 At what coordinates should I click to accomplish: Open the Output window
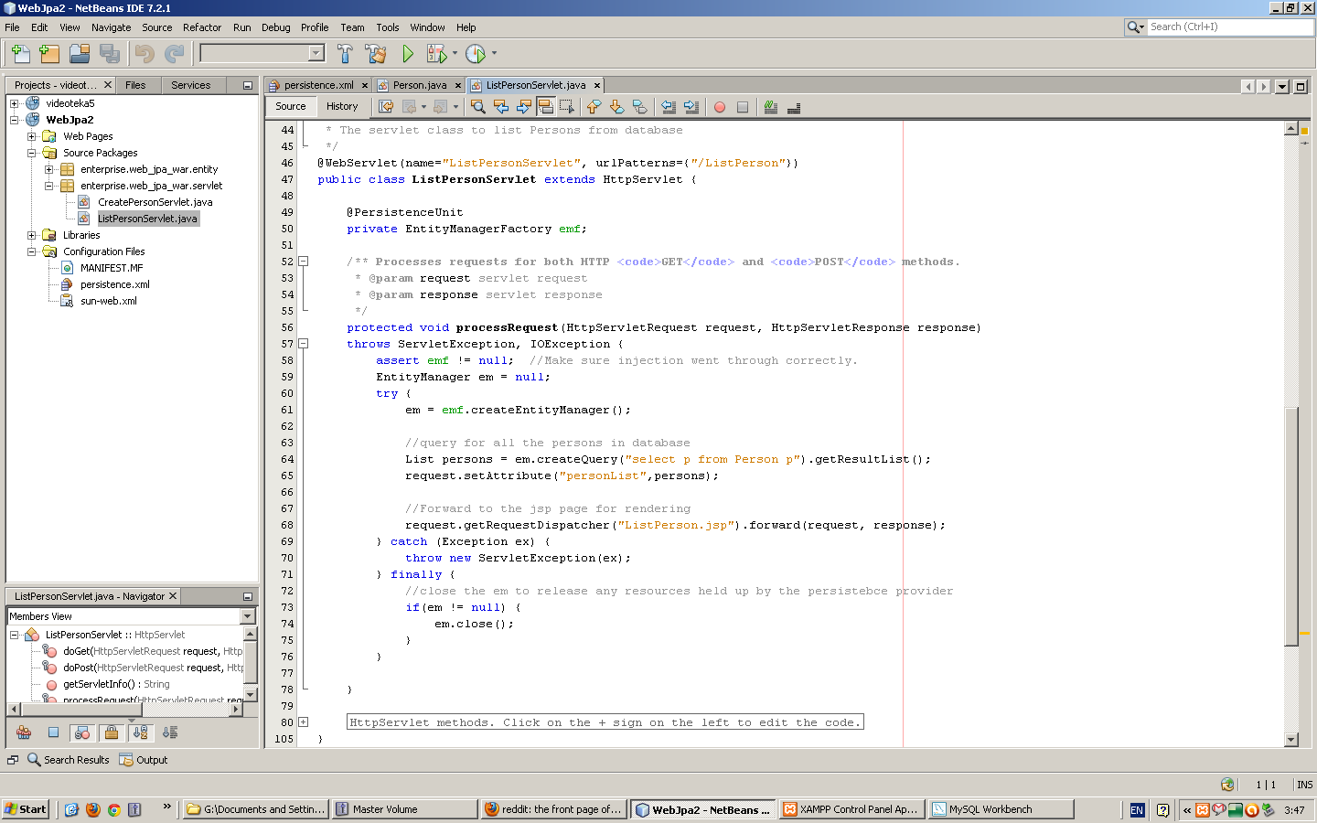(145, 760)
